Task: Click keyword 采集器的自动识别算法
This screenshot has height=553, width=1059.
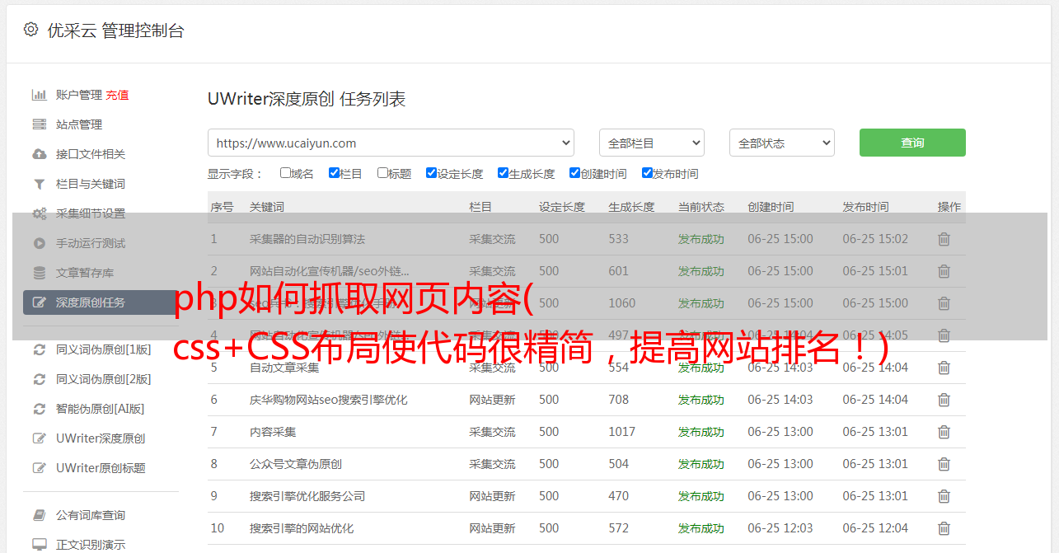Action: [x=307, y=239]
